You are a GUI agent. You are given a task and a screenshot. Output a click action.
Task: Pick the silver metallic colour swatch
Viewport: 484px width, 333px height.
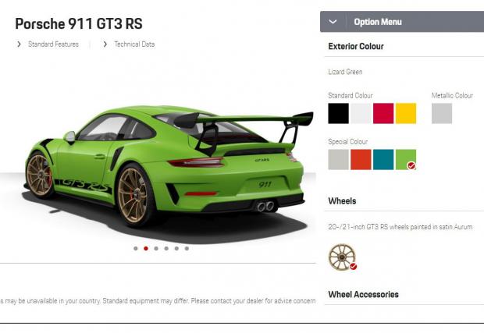442,113
